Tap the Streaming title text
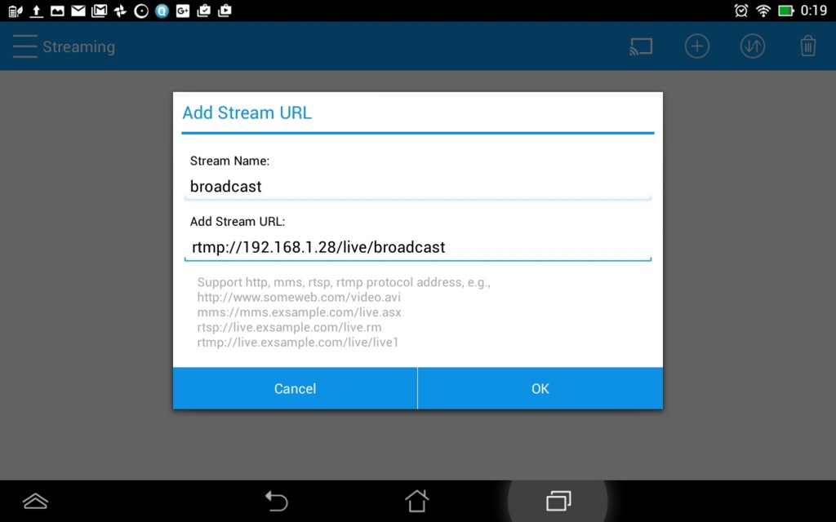 click(x=79, y=46)
